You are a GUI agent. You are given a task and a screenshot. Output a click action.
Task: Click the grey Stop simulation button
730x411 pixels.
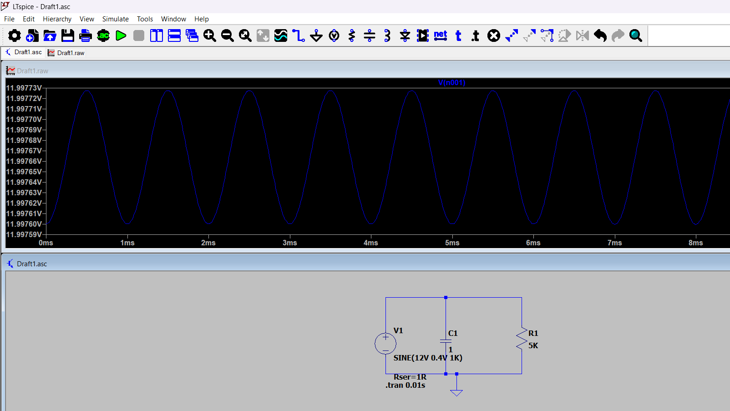tap(139, 36)
